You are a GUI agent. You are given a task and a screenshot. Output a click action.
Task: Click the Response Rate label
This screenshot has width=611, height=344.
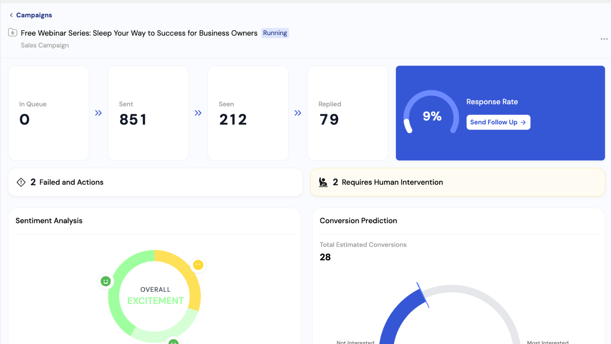click(492, 102)
